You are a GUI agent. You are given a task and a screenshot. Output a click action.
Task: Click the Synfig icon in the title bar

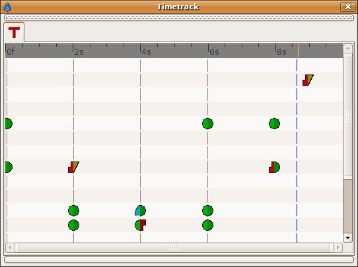[7, 7]
